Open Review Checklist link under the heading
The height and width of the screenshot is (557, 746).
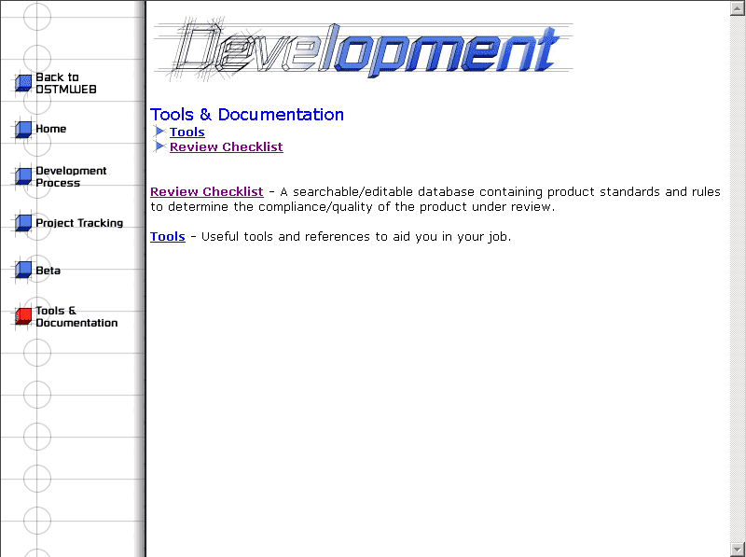pos(226,147)
